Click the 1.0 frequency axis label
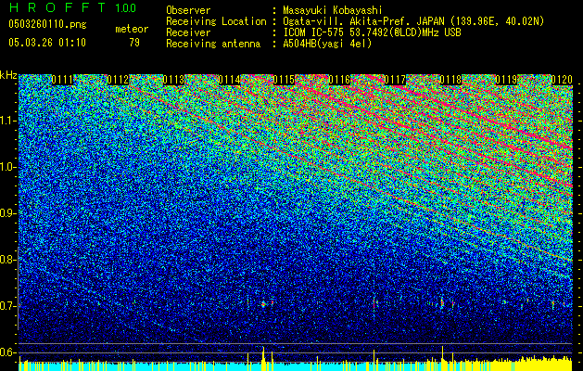This screenshot has width=583, height=371. tap(7, 167)
